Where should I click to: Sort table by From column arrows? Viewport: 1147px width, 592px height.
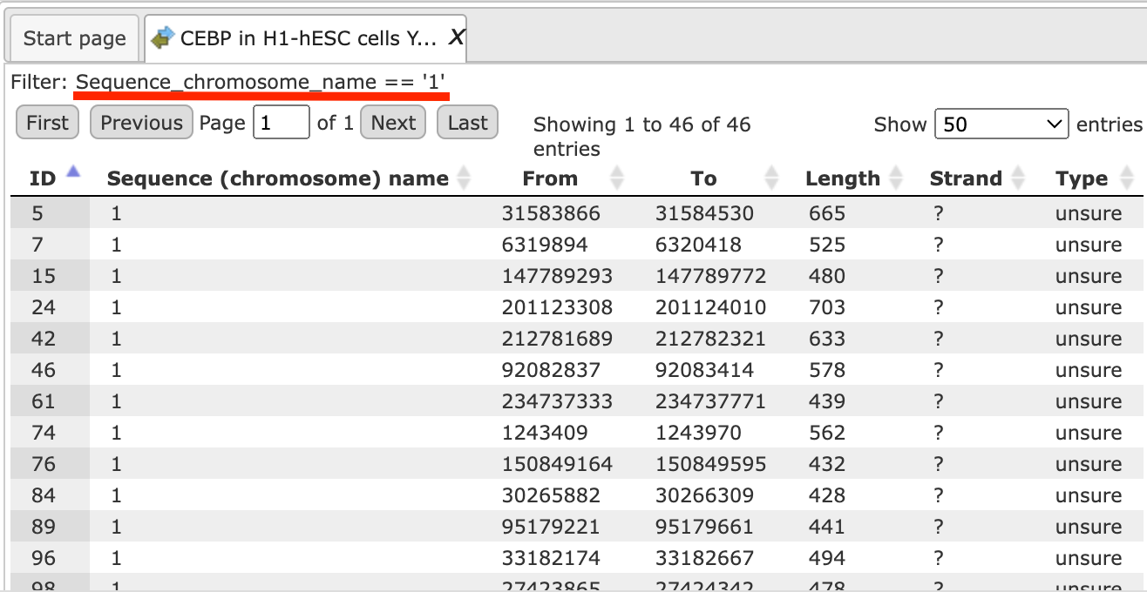(x=617, y=178)
